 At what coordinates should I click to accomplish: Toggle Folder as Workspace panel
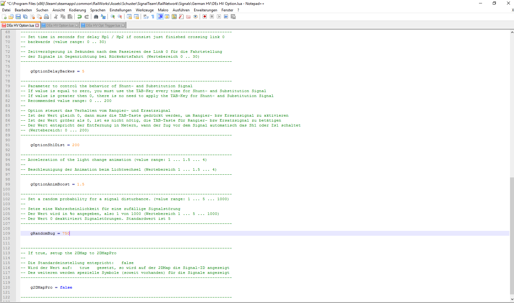tap(188, 17)
